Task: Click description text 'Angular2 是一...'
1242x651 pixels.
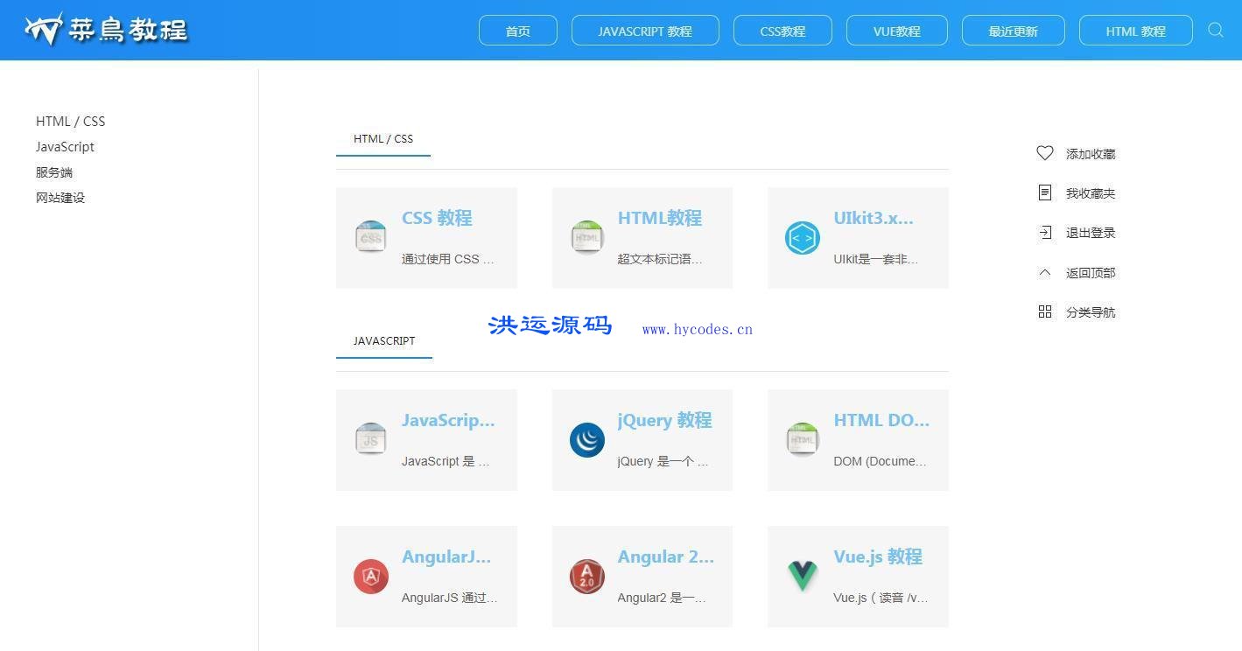Action: coord(662,598)
